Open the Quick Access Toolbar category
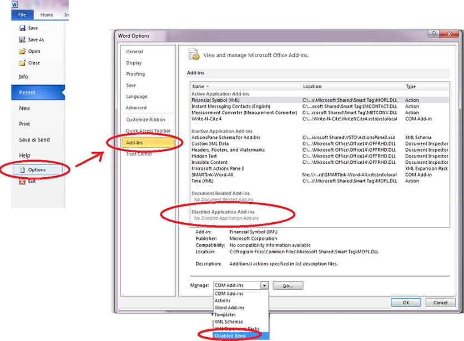The image size is (464, 341). (148, 131)
